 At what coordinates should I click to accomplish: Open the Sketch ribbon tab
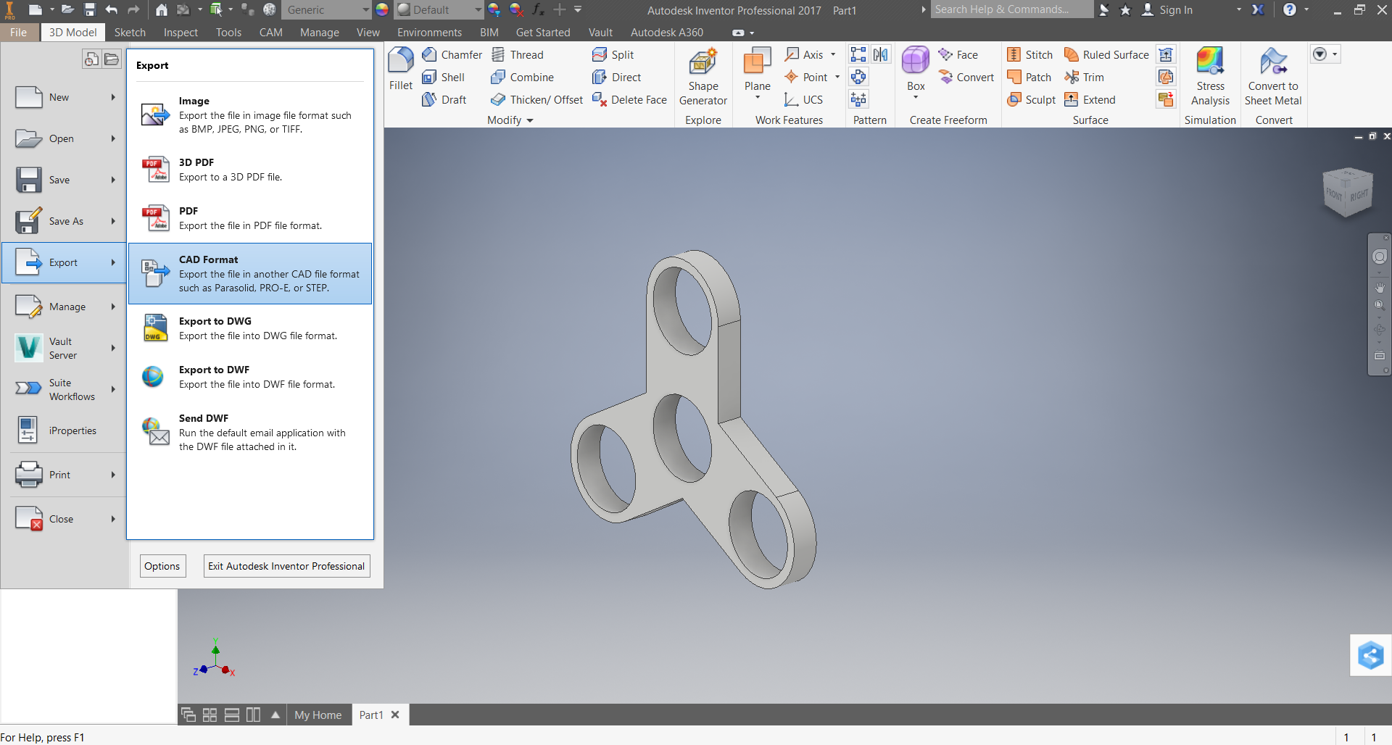(x=130, y=33)
